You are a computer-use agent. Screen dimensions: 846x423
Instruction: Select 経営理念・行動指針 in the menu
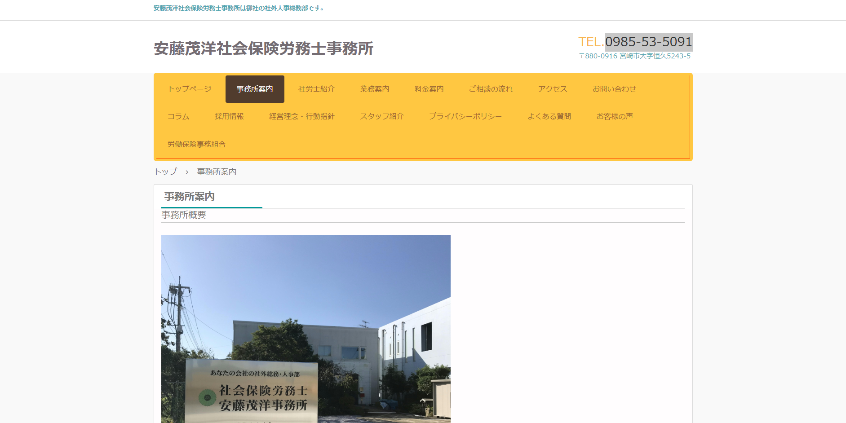(x=302, y=116)
